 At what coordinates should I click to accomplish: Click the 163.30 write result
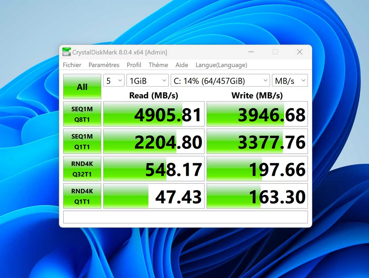tap(257, 196)
